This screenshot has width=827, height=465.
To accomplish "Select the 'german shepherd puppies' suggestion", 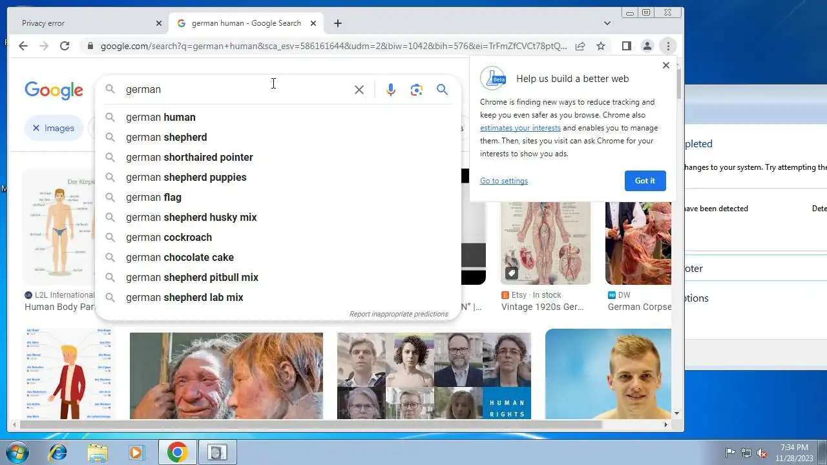I will click(278, 177).
